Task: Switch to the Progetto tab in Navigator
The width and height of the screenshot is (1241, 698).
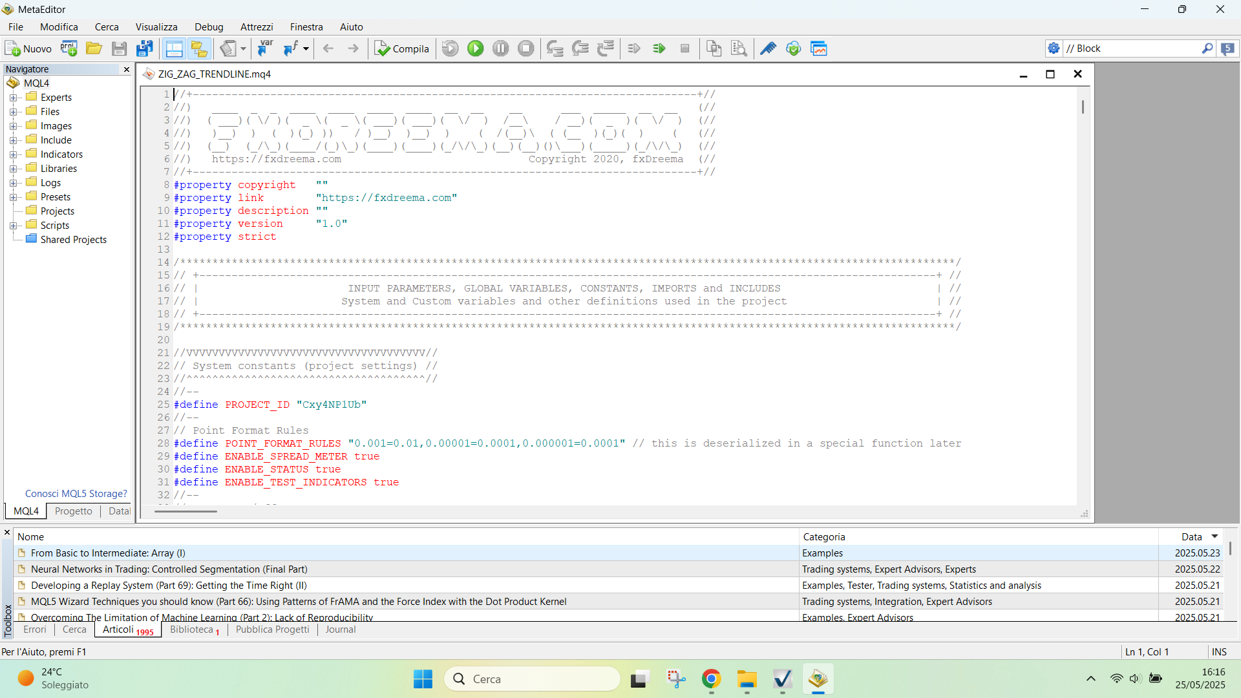Action: click(x=74, y=511)
